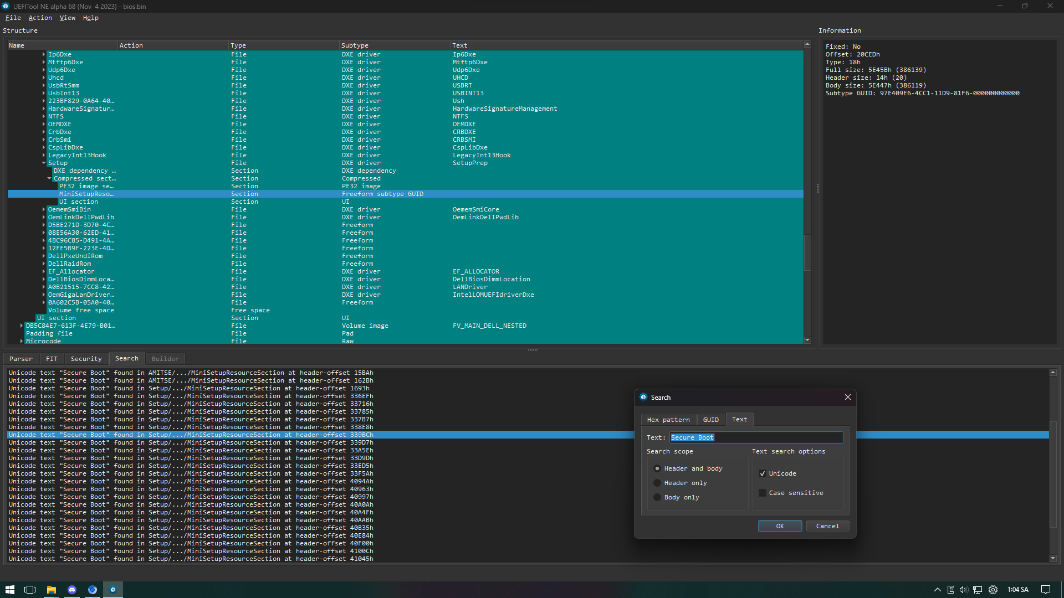Open File Explorer from the taskbar
The image size is (1064, 598).
(x=51, y=590)
